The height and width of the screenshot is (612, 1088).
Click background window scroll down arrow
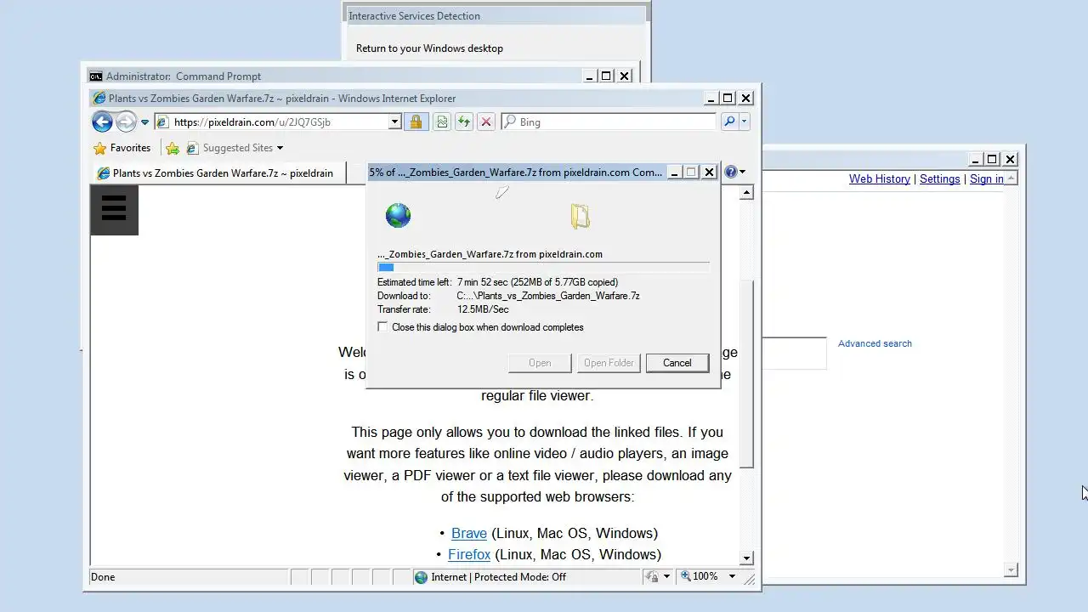coord(1011,570)
